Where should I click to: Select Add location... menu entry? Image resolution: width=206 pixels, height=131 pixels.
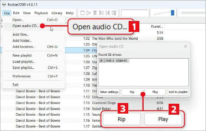click(34, 47)
